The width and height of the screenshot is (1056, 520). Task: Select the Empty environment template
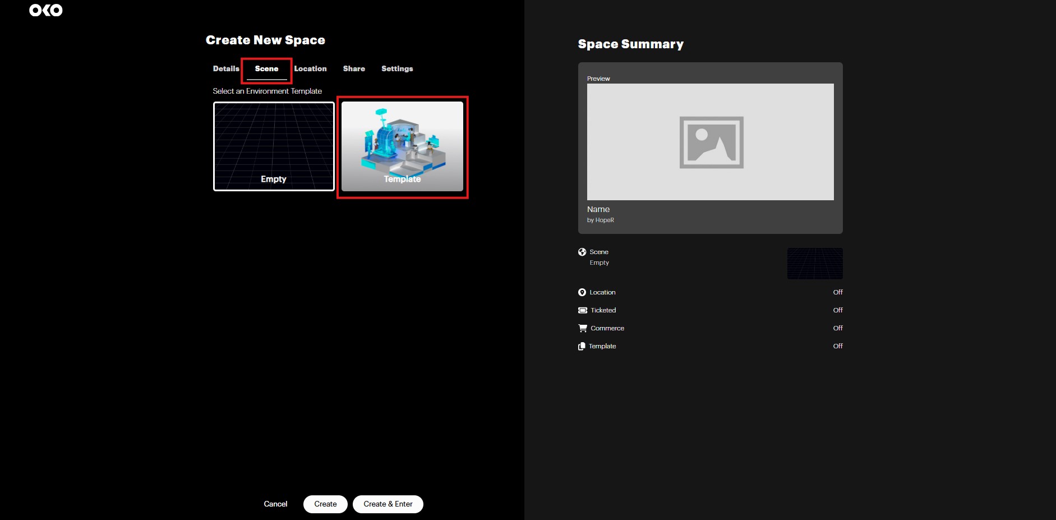coord(274,146)
